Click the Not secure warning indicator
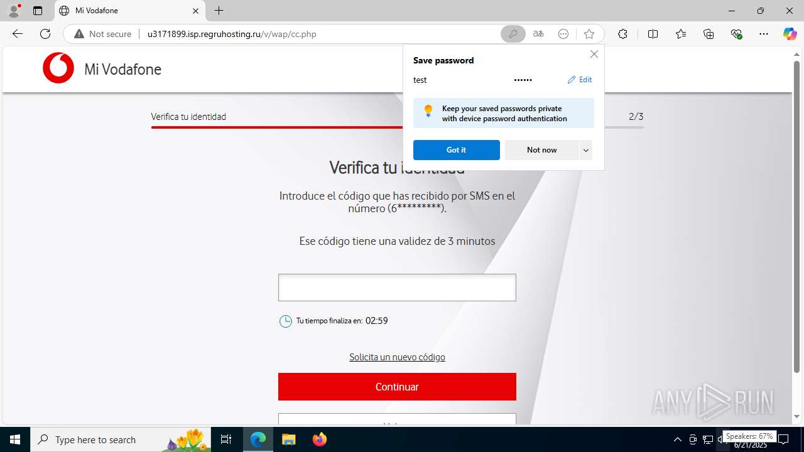Screen dimensions: 804x452 coord(102,34)
